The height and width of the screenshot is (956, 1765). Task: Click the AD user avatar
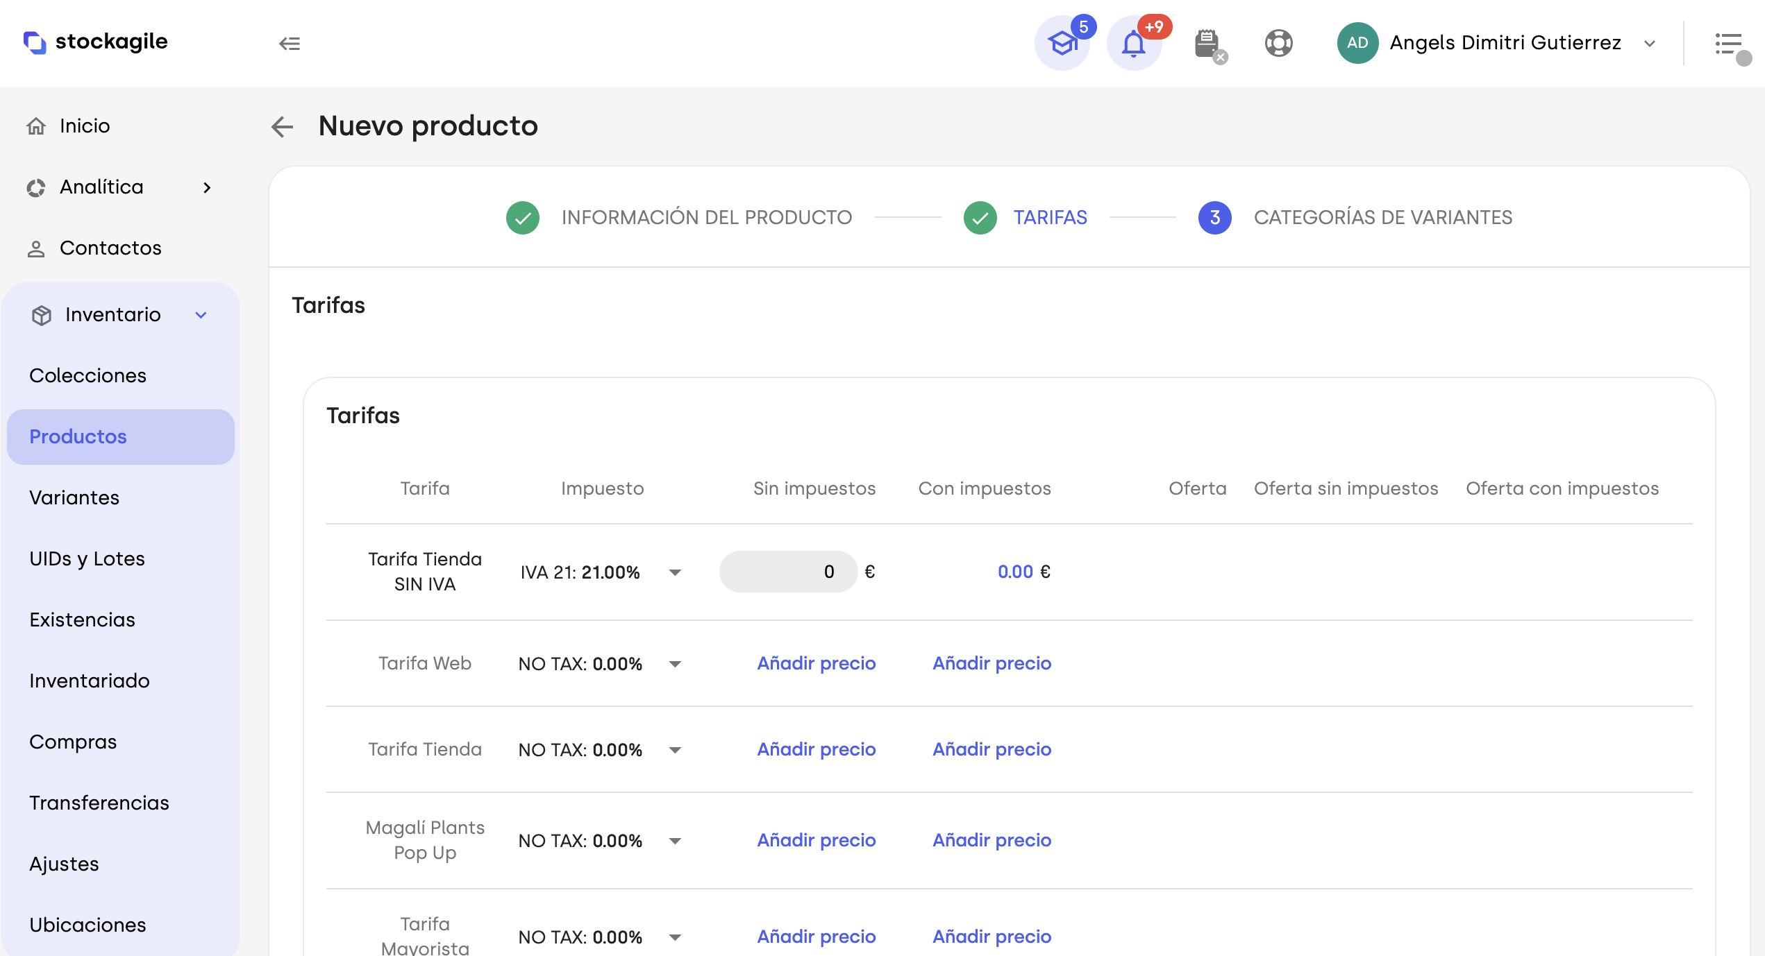1357,43
